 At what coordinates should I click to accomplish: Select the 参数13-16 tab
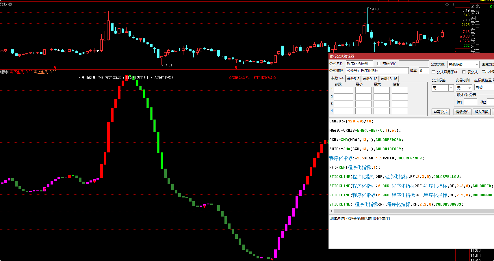[x=389, y=79]
